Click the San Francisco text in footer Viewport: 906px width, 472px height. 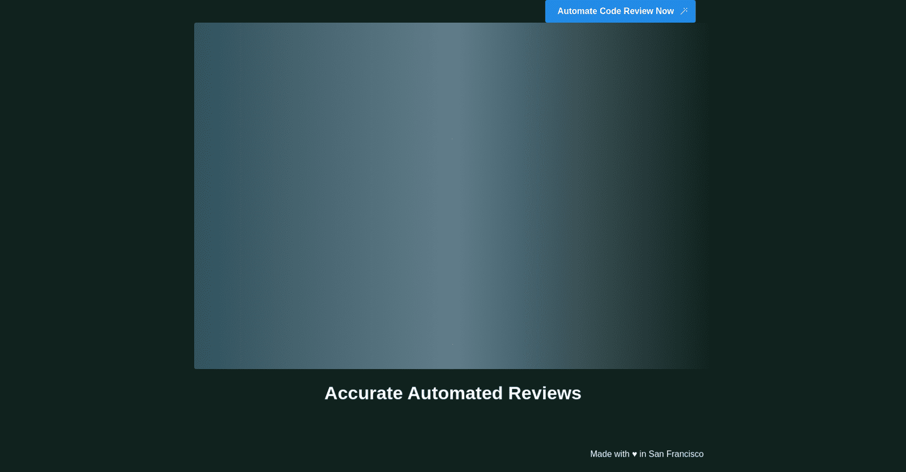point(676,454)
